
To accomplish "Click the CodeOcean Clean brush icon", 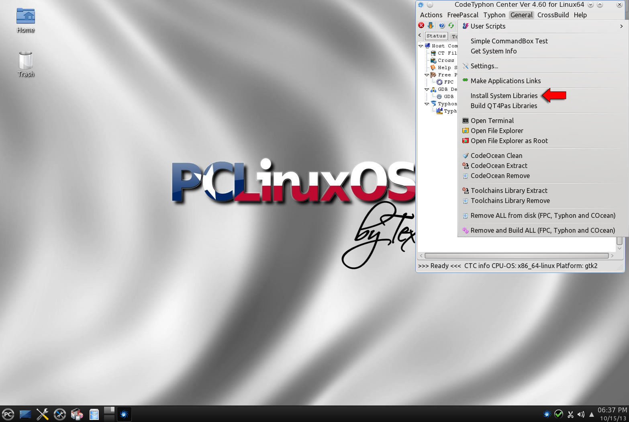I will (466, 156).
